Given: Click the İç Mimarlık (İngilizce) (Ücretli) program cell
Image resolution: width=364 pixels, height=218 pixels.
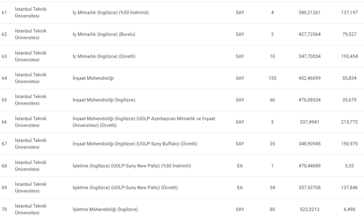Looking at the screenshot, I should 101,56.
